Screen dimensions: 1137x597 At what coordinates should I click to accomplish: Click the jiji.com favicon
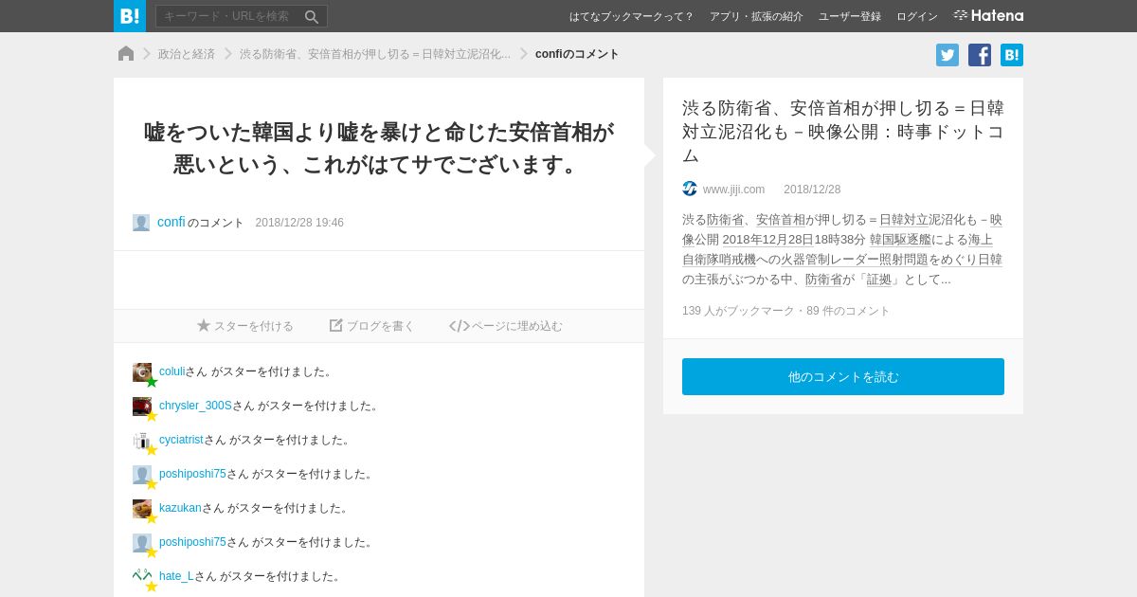pyautogui.click(x=690, y=189)
